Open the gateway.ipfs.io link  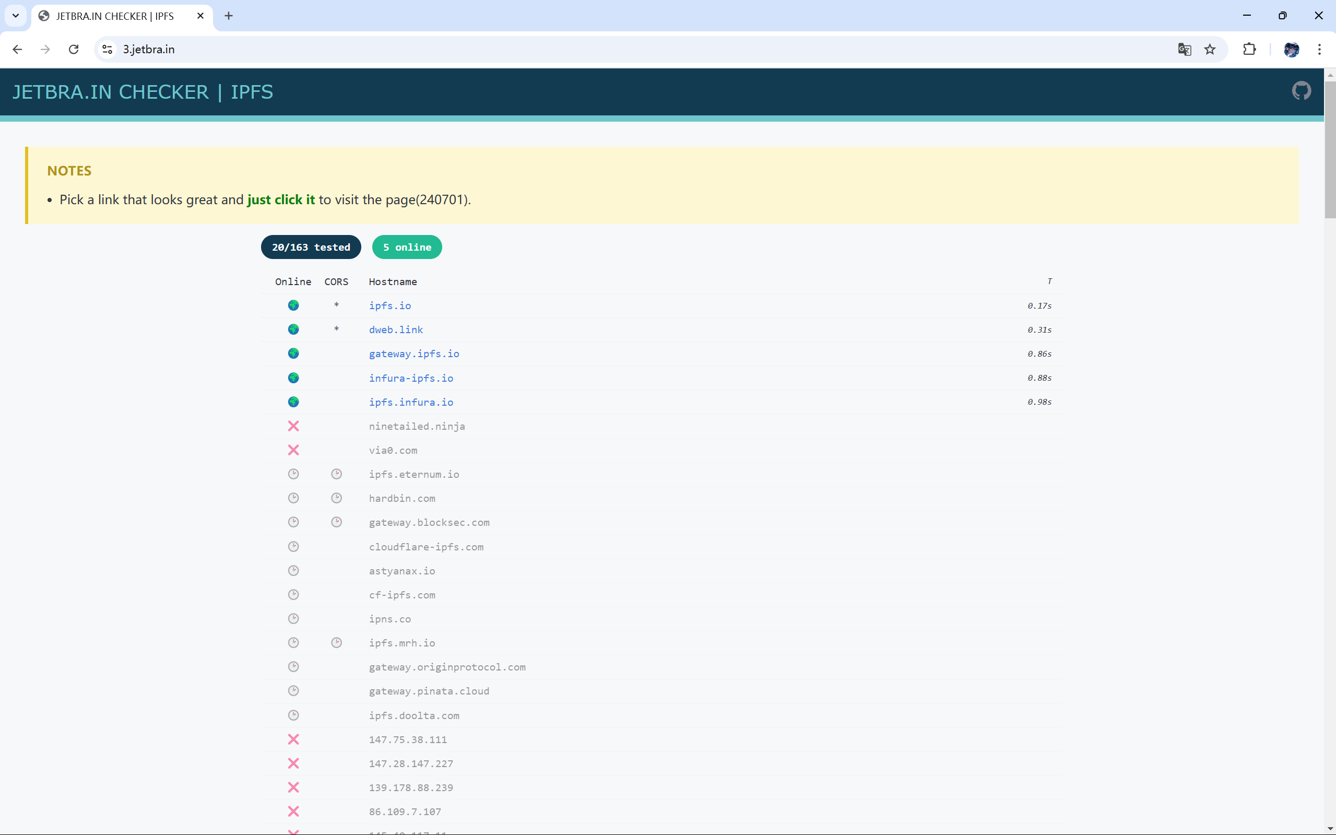pos(414,354)
